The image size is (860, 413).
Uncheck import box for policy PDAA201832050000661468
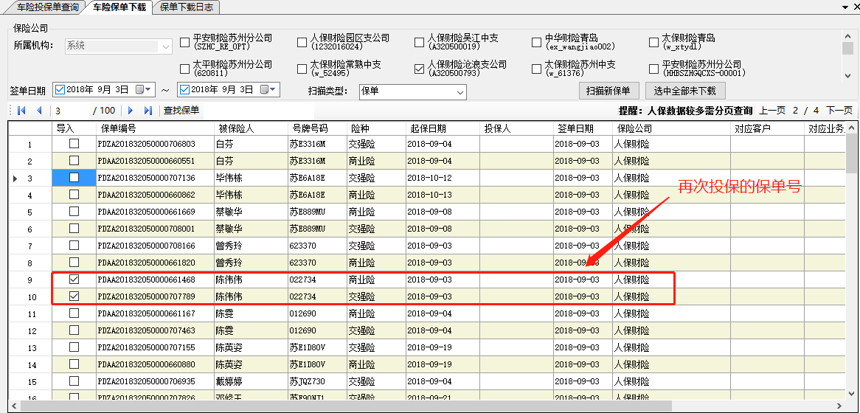click(74, 280)
